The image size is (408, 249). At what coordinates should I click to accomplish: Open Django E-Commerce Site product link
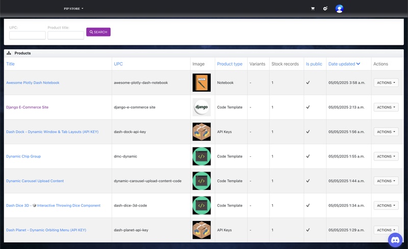(x=28, y=107)
